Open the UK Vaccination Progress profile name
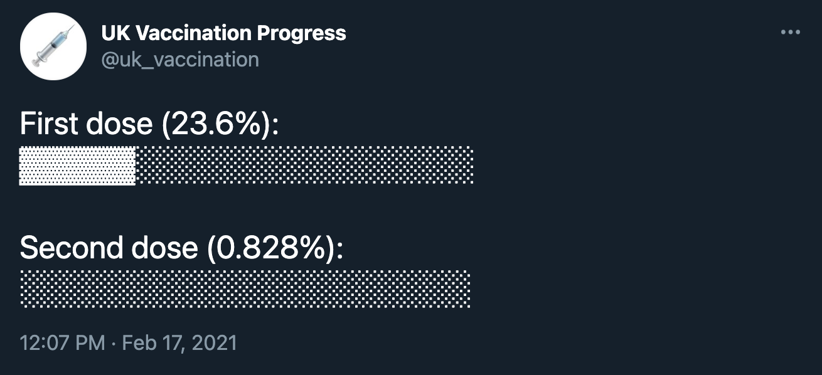 click(223, 34)
